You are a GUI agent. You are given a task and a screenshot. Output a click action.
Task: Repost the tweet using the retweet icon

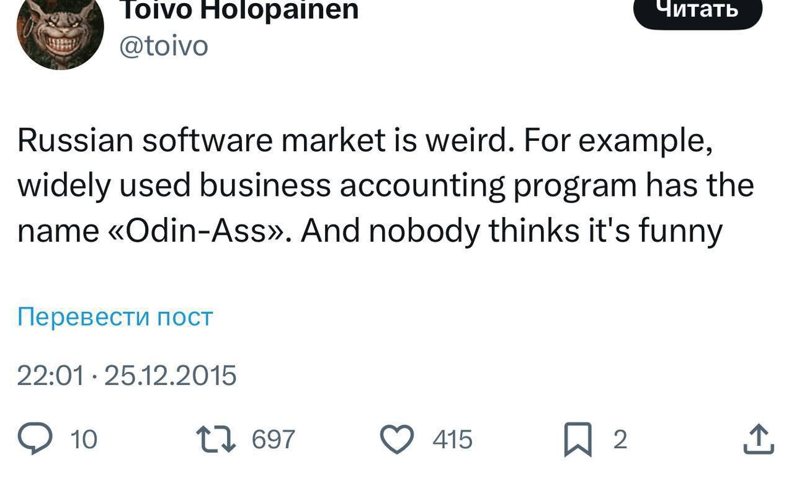215,440
